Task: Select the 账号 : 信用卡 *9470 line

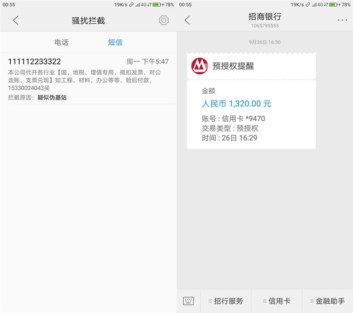Action: pos(233,118)
